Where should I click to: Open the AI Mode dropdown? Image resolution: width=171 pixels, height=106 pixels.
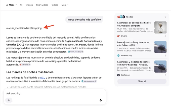point(12,5)
